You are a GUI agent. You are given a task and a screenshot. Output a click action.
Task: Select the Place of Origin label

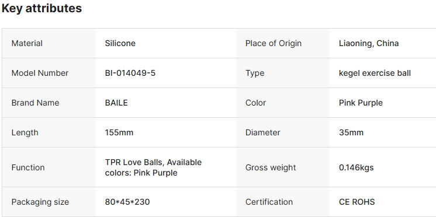coord(274,43)
